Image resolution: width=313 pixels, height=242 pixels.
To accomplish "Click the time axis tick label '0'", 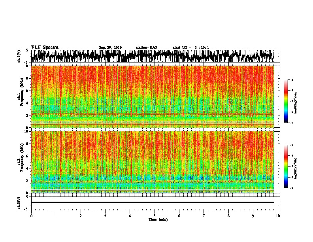I will (x=31, y=216).
